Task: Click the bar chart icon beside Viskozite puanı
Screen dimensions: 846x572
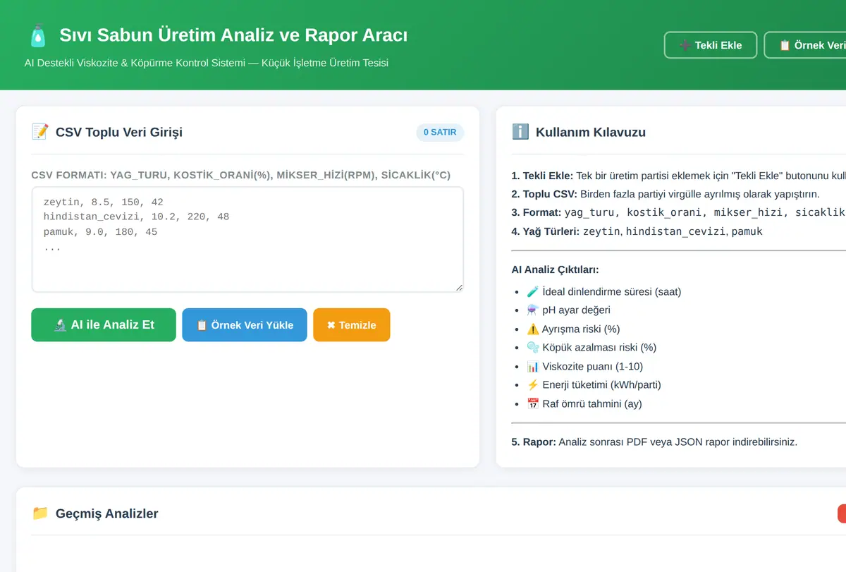Action: click(533, 367)
